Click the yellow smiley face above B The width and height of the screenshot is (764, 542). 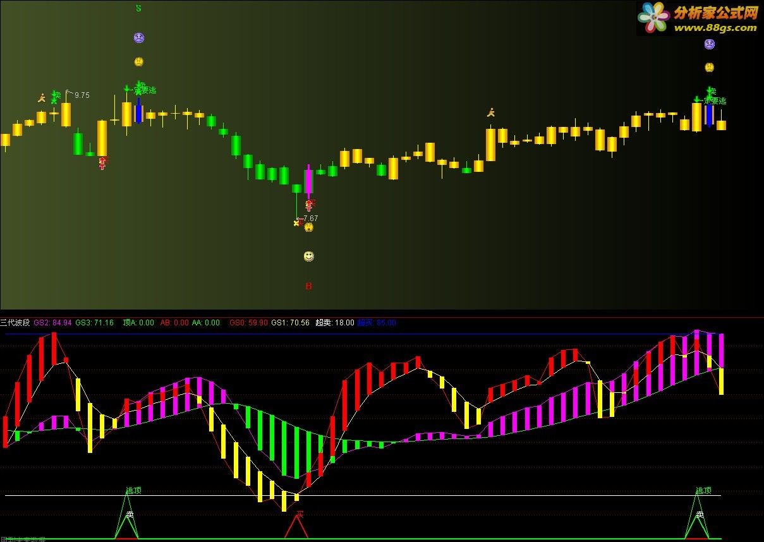point(308,256)
